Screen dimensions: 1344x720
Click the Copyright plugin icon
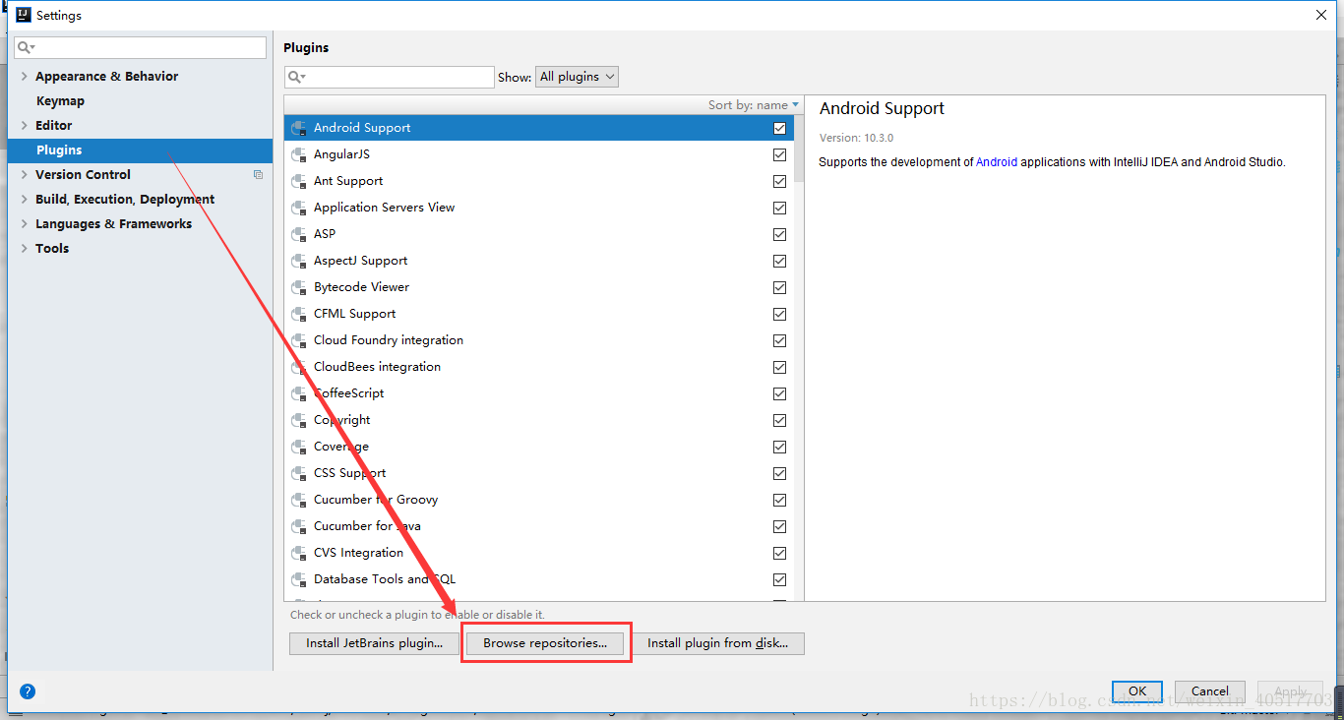tap(299, 420)
